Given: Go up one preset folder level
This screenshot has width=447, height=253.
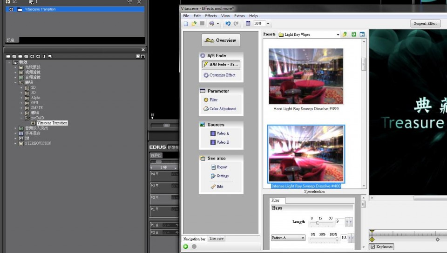Looking at the screenshot, I should click(x=345, y=34).
